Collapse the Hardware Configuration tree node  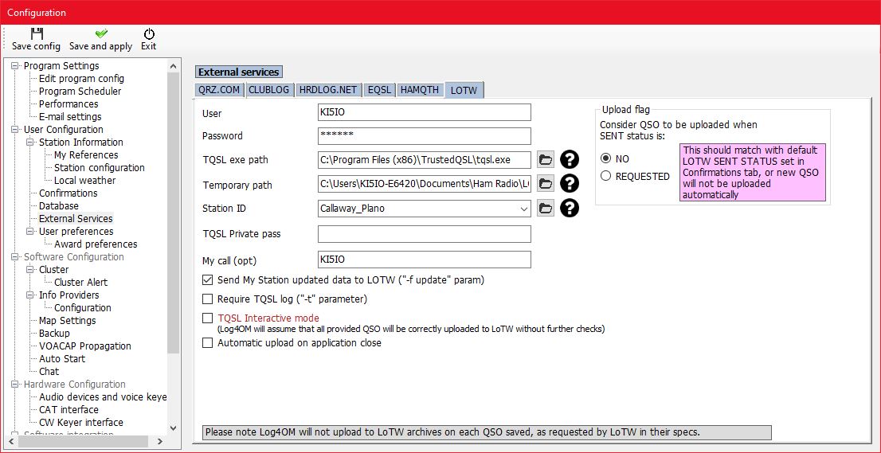coord(14,385)
